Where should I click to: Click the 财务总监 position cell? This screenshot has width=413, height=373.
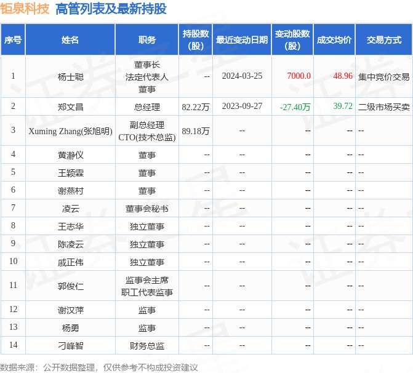tap(146, 345)
